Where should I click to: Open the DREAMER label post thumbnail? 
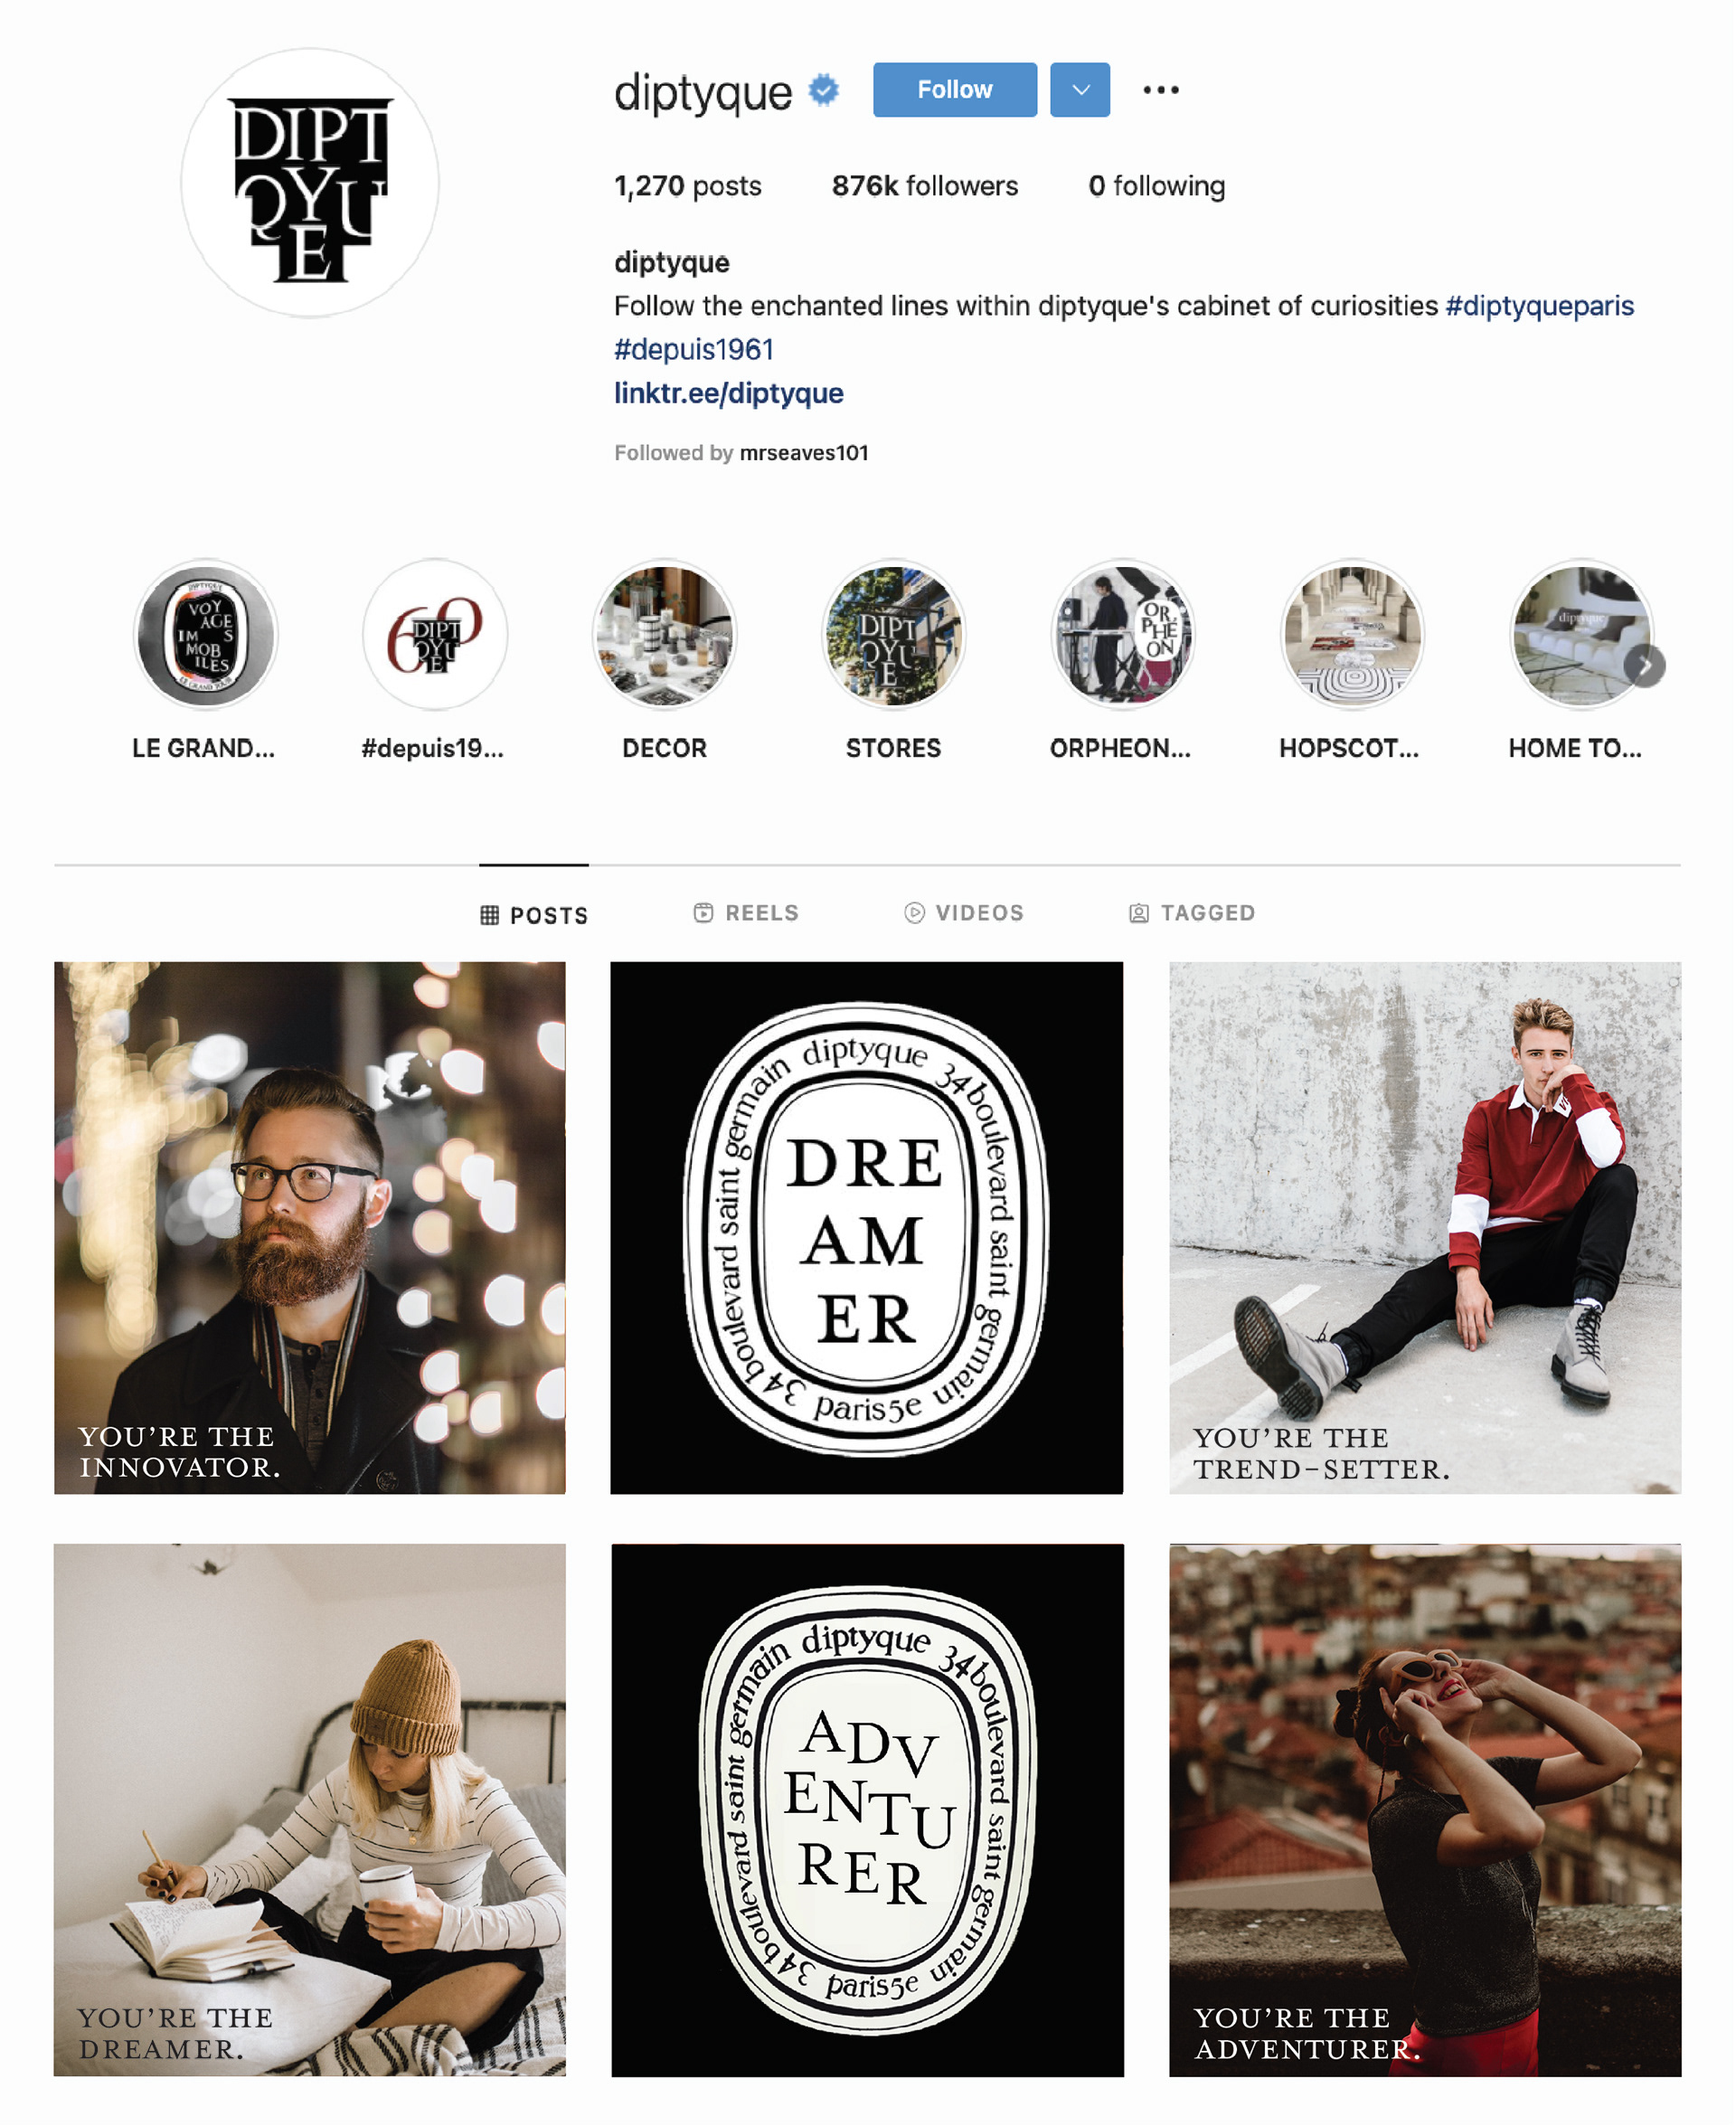[x=866, y=1228]
